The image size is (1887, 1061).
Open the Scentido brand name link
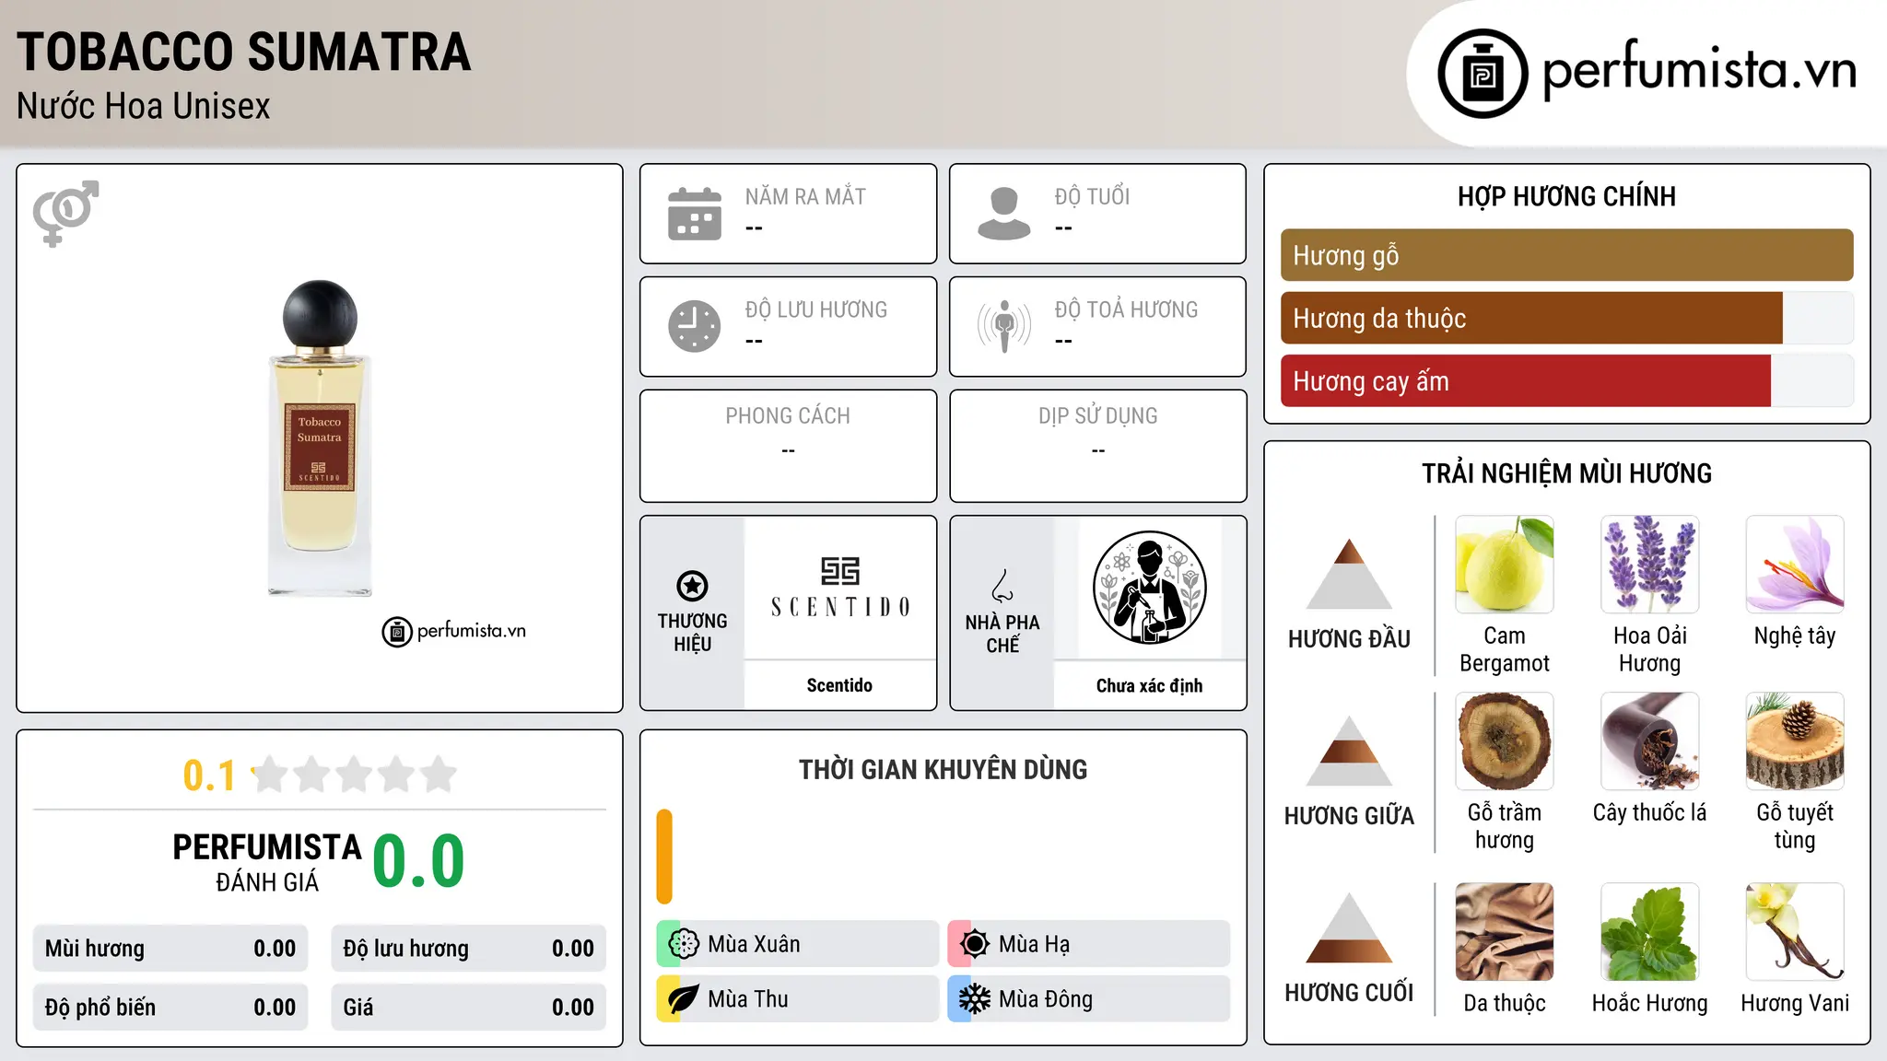[839, 685]
